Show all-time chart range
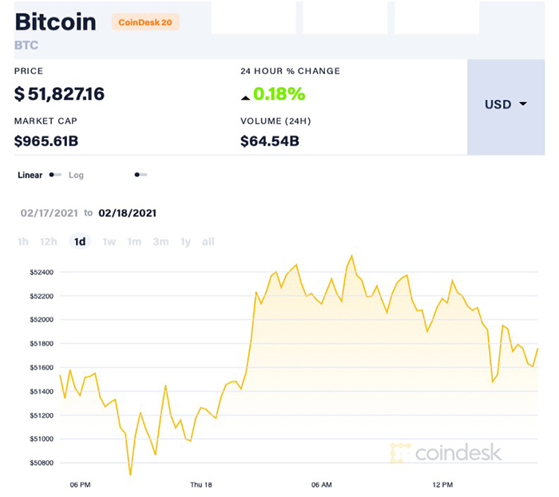The height and width of the screenshot is (497, 559). click(208, 242)
